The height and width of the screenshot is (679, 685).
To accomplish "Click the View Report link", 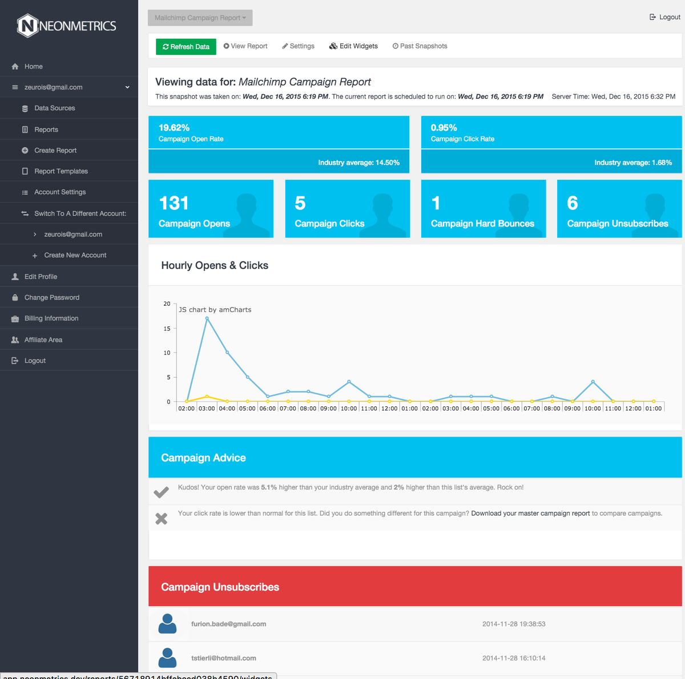I will click(245, 46).
